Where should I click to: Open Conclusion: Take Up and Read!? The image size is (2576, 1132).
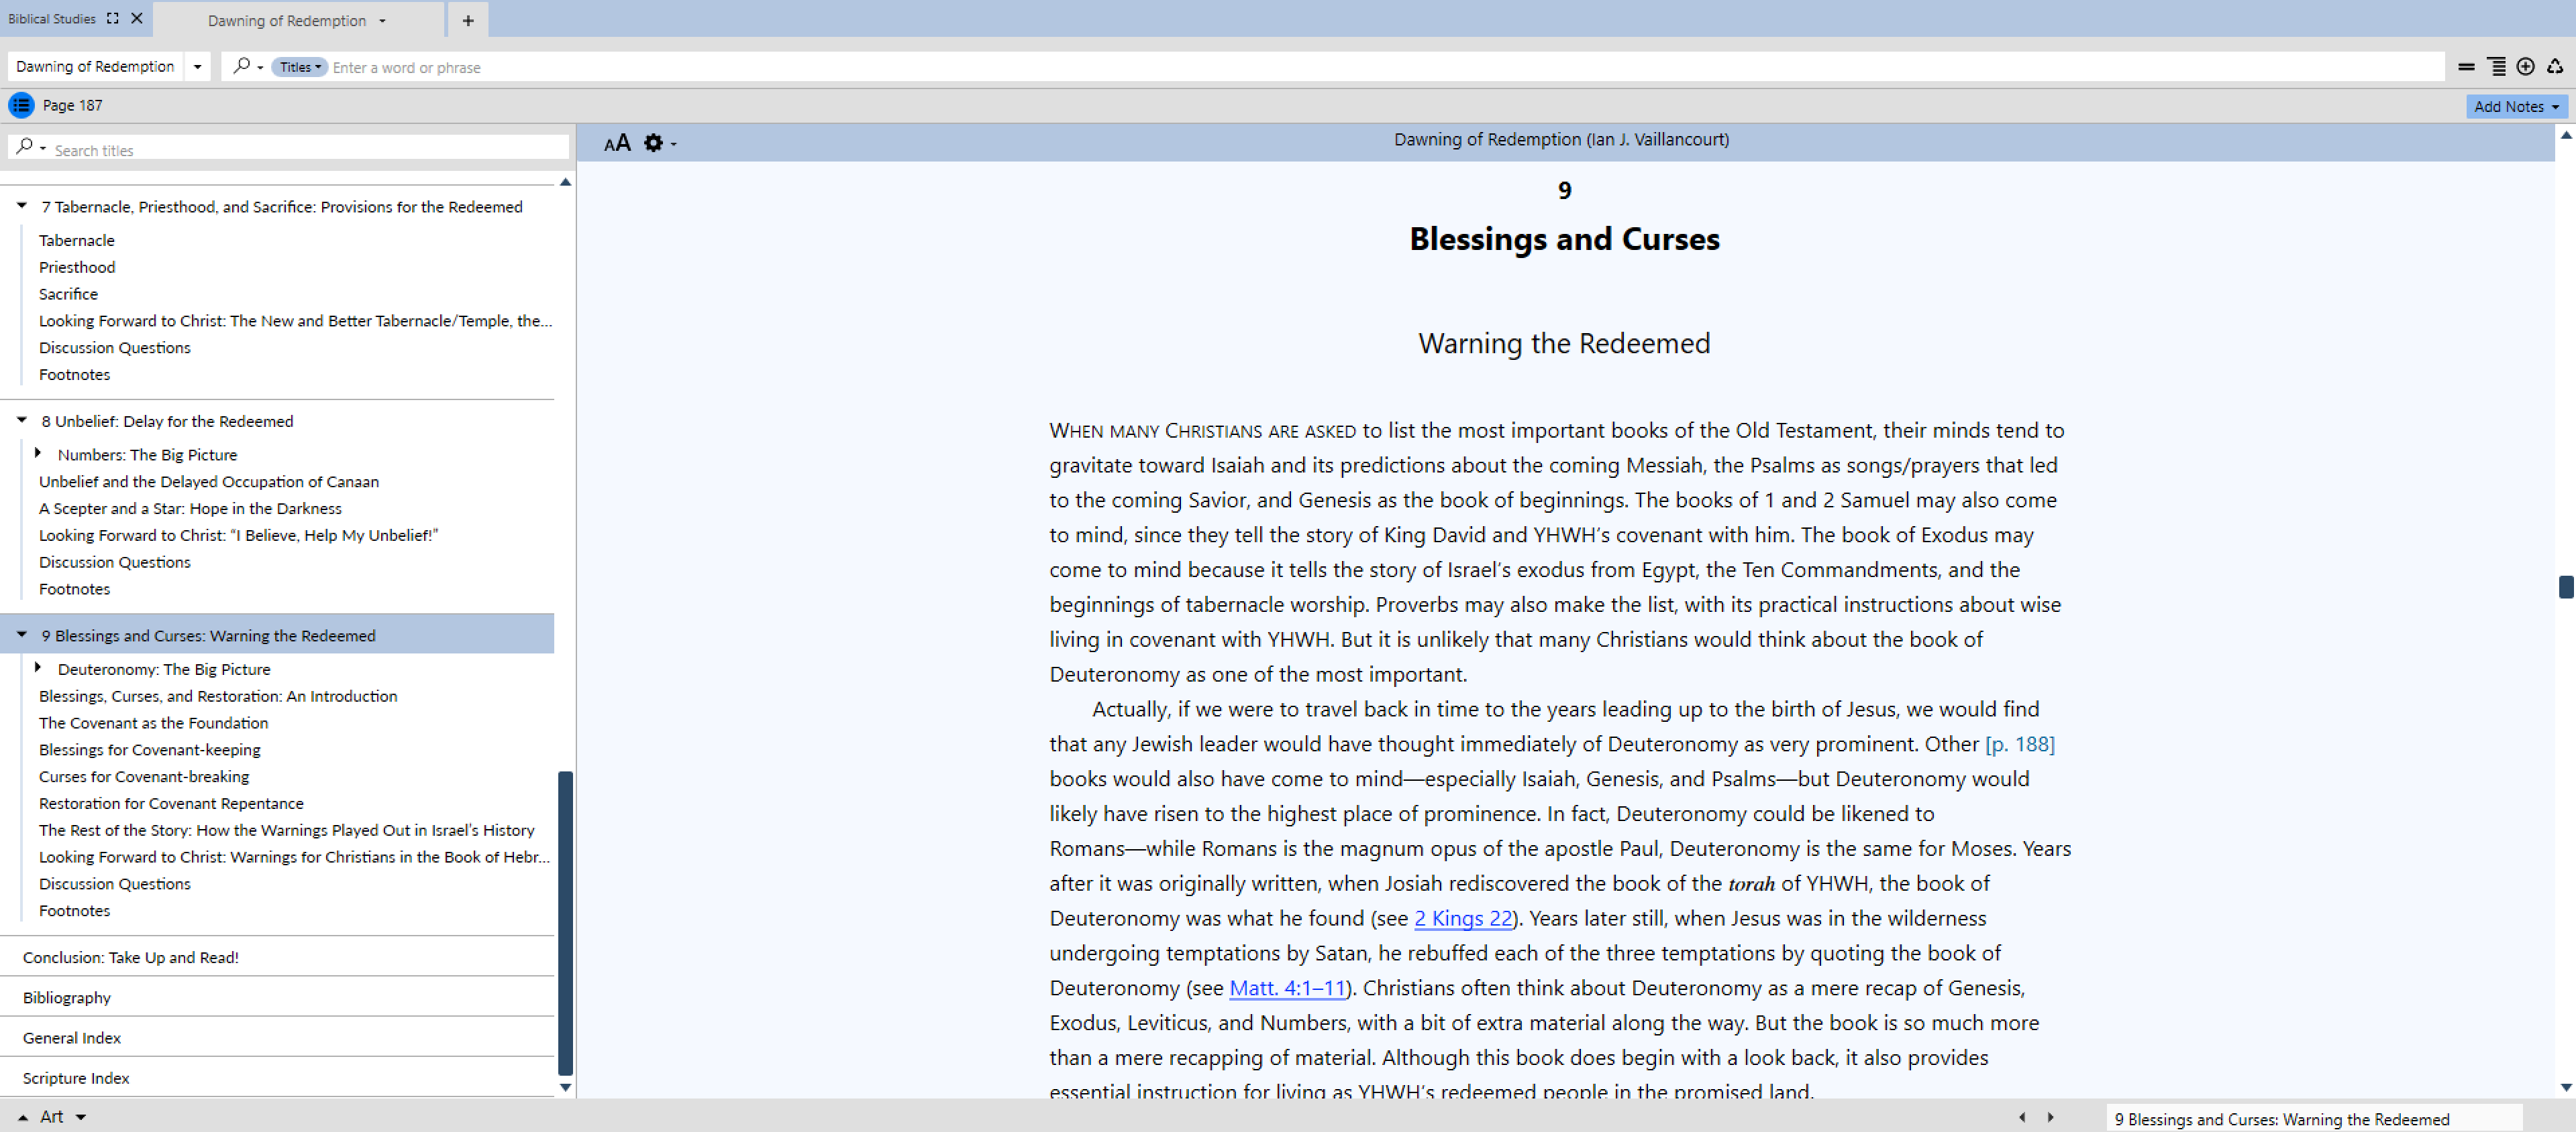(131, 958)
